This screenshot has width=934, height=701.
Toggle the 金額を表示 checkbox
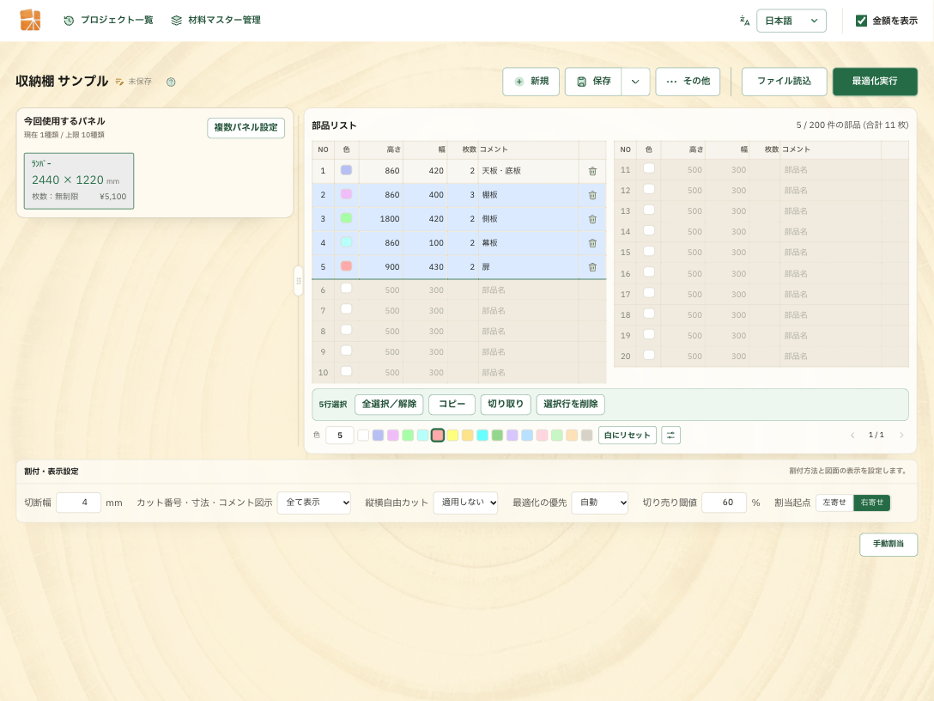(861, 21)
